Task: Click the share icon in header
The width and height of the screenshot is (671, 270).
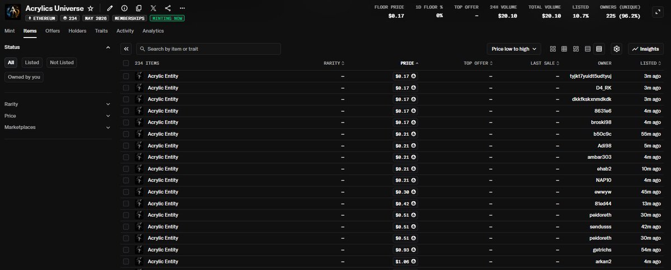Action: 168,8
